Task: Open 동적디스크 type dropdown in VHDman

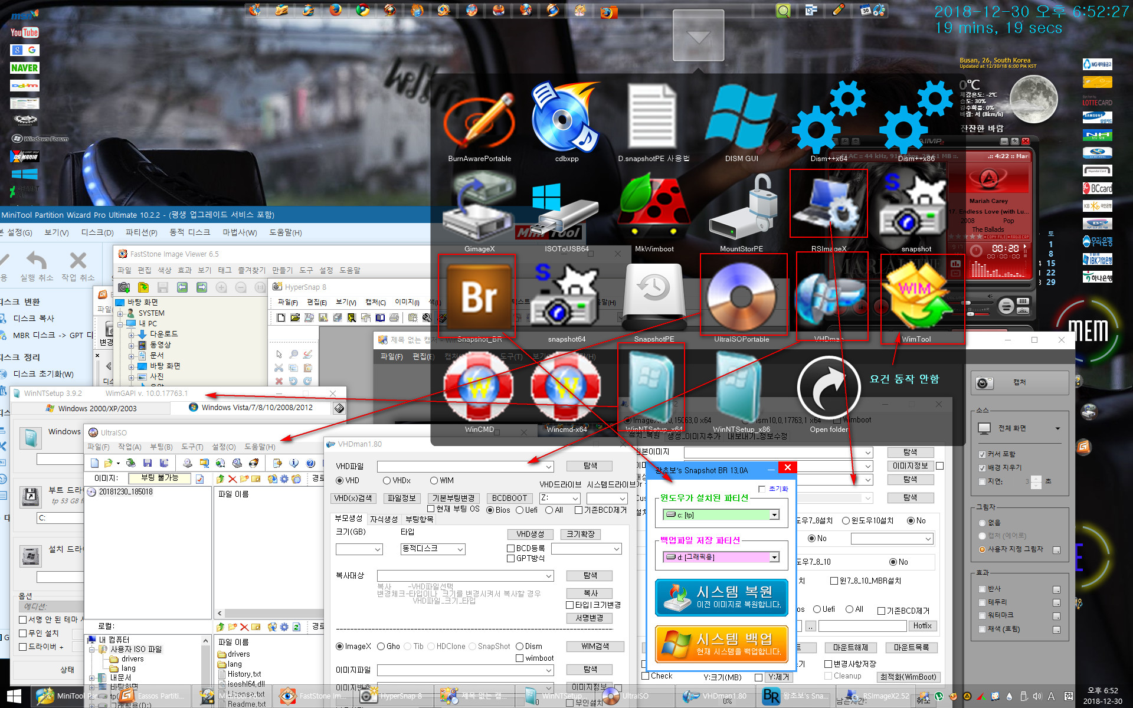Action: (x=433, y=549)
